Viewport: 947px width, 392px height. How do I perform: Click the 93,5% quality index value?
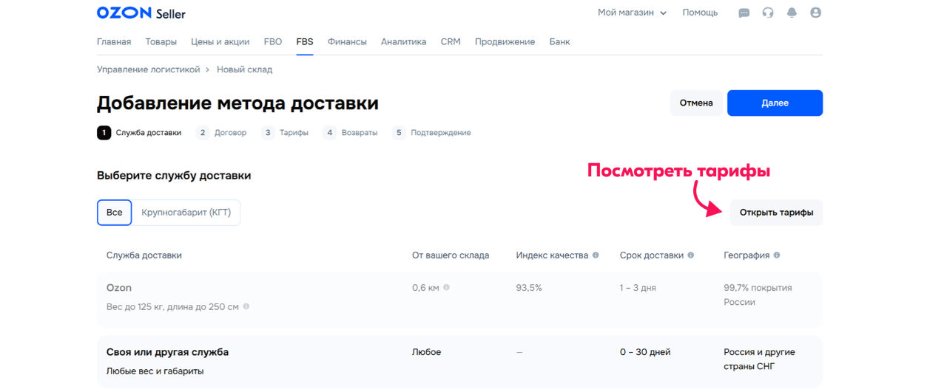point(529,288)
